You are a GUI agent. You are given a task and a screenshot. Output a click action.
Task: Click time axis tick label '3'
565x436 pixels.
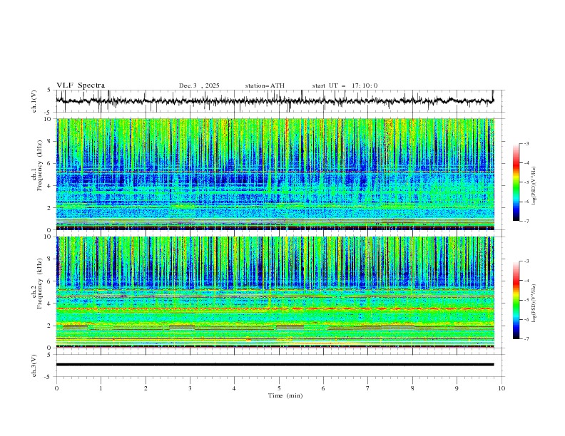point(190,388)
